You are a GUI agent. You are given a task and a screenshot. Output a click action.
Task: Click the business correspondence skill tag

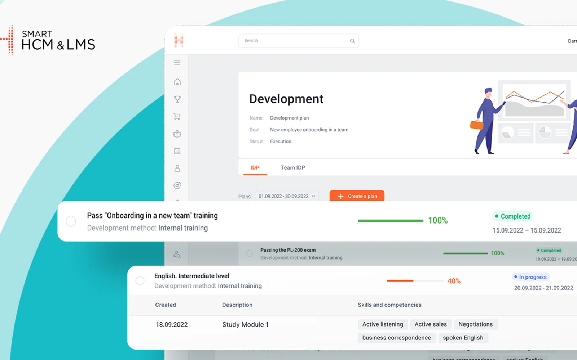[397, 338]
